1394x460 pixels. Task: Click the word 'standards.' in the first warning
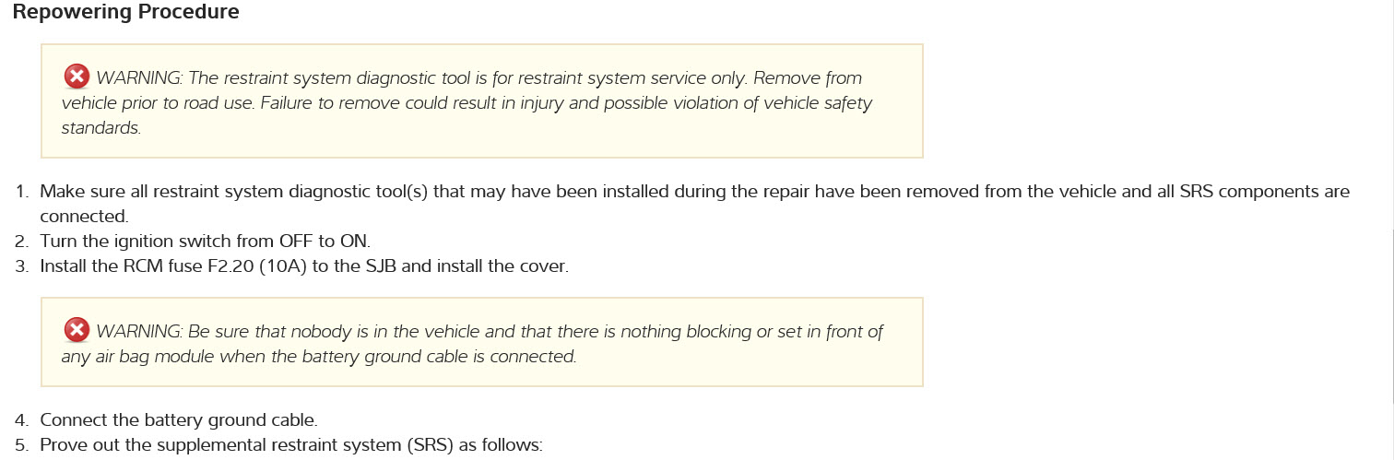(x=101, y=128)
